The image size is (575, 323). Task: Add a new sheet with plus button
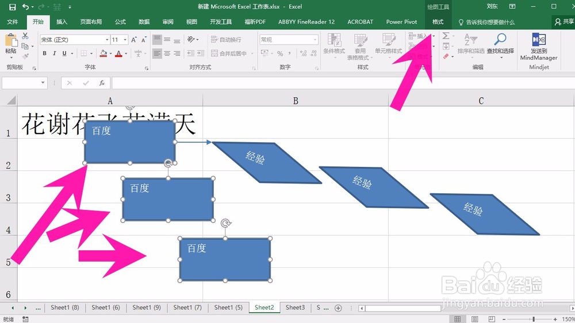click(x=338, y=308)
